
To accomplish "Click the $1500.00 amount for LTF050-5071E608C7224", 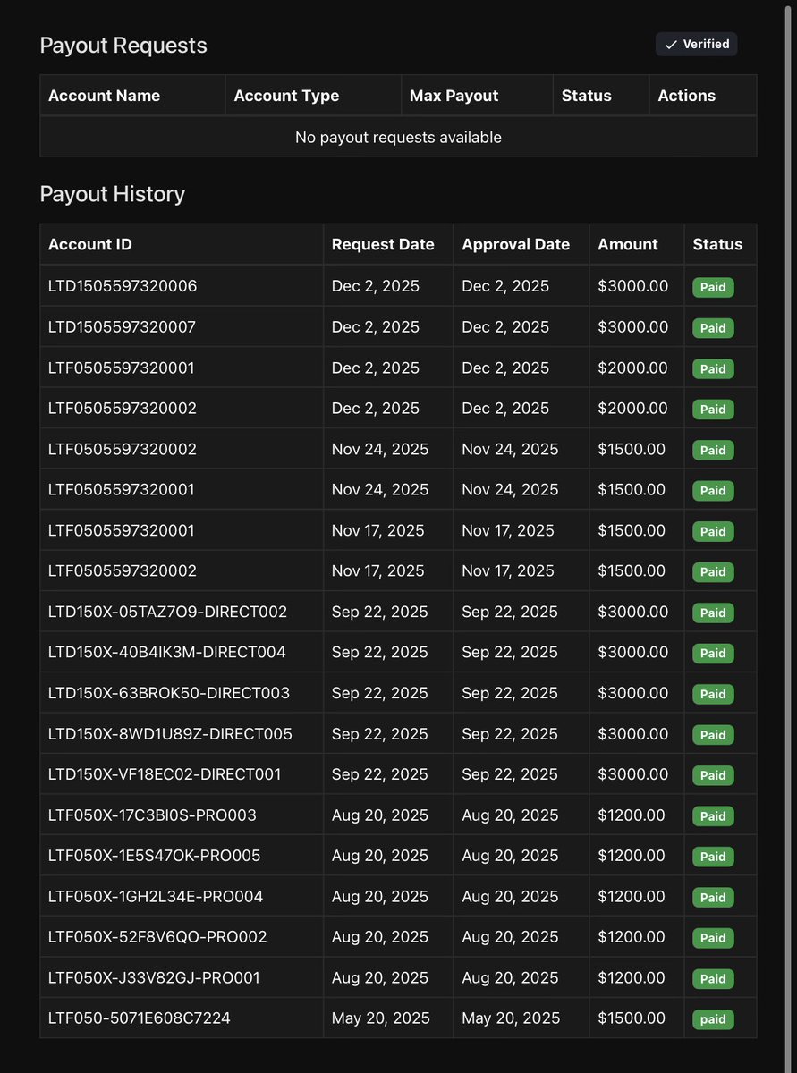I will [x=632, y=1018].
